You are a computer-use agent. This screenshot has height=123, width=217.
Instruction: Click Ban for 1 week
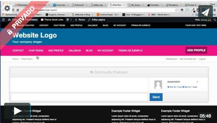(x=190, y=87)
